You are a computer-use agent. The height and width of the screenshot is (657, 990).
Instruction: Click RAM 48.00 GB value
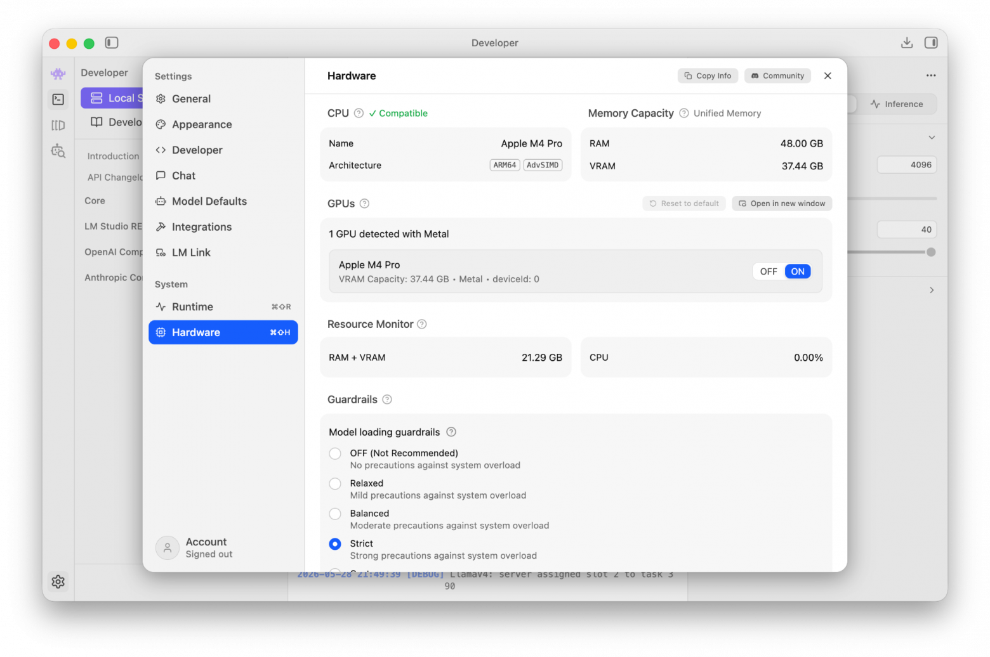click(x=802, y=144)
